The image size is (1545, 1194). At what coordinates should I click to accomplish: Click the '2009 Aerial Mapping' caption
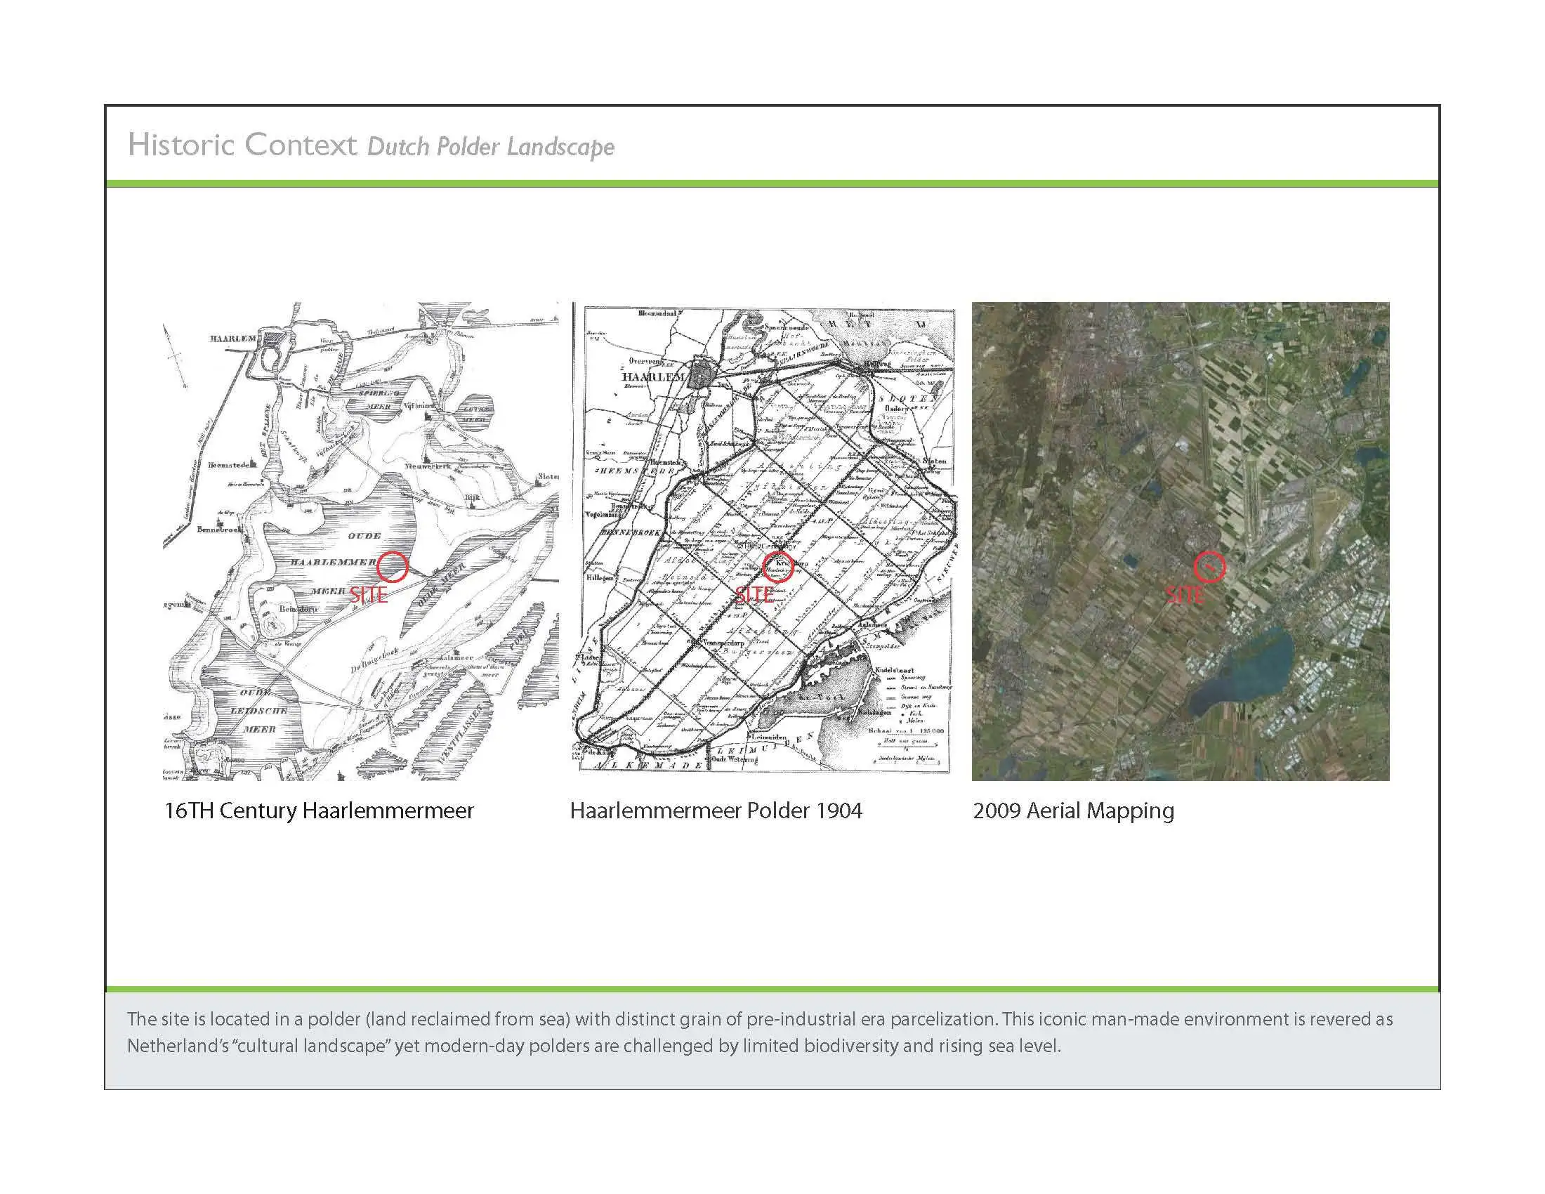pos(1073,811)
